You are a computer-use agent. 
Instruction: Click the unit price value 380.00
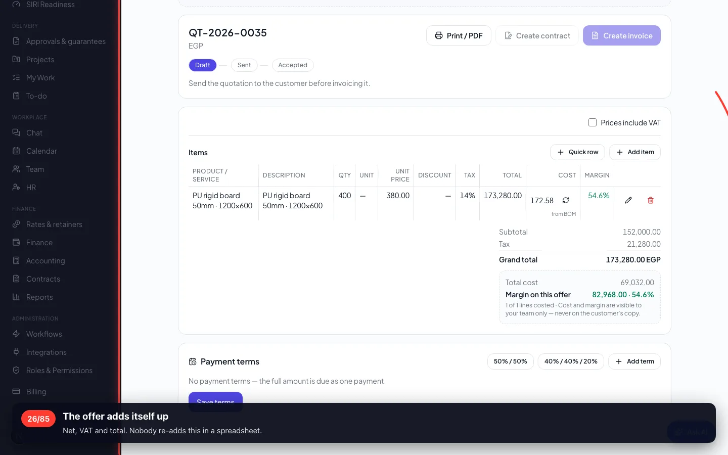(x=398, y=196)
